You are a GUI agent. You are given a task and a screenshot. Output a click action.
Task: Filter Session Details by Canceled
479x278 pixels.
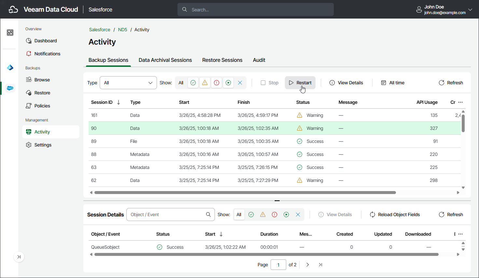298,215
